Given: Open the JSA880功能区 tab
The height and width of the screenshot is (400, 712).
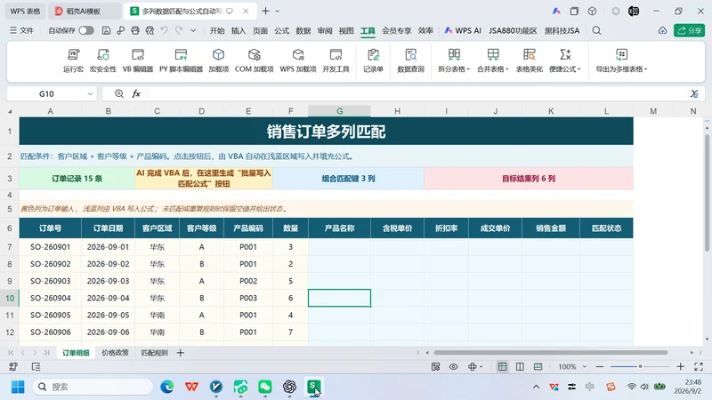Looking at the screenshot, I should [514, 30].
